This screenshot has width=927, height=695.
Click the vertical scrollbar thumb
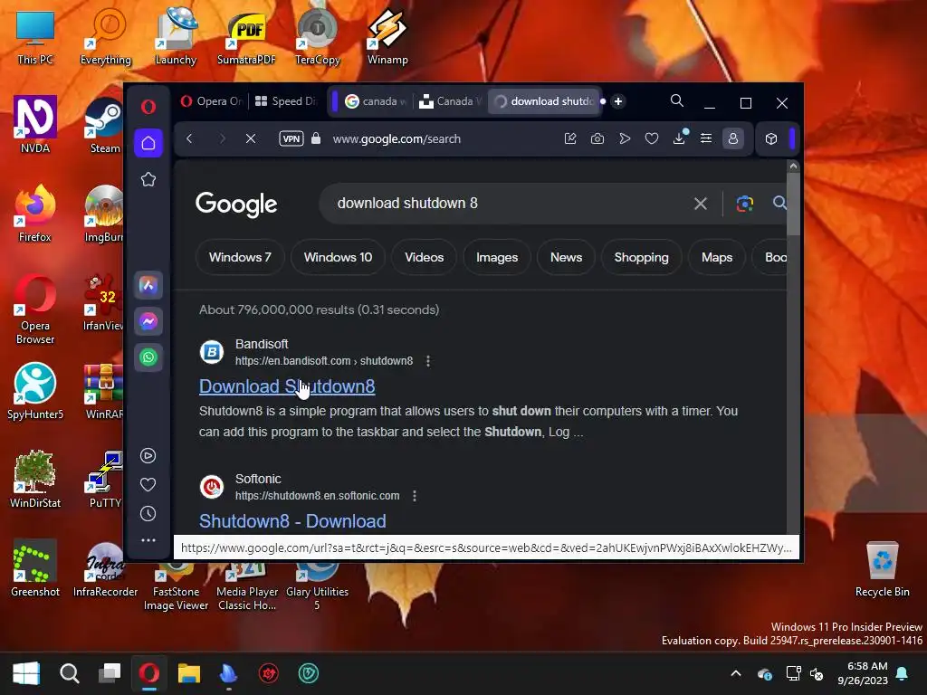793,205
